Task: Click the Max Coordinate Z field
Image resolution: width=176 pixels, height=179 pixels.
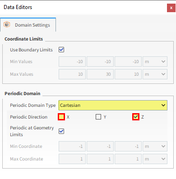Action: [x=128, y=159]
